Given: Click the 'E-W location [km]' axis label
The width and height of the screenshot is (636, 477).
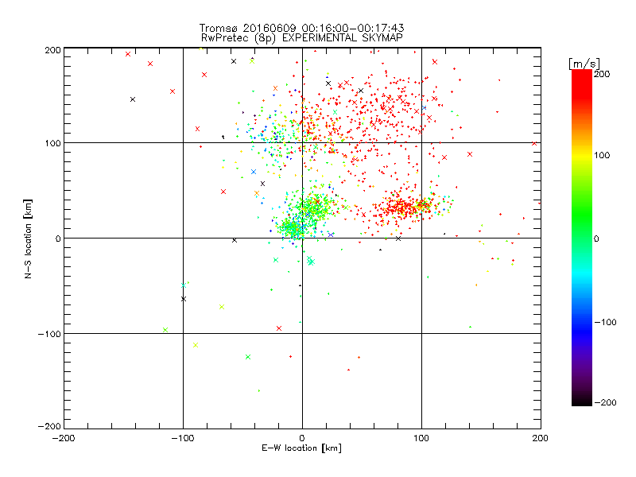Looking at the screenshot, I should pyautogui.click(x=301, y=448).
